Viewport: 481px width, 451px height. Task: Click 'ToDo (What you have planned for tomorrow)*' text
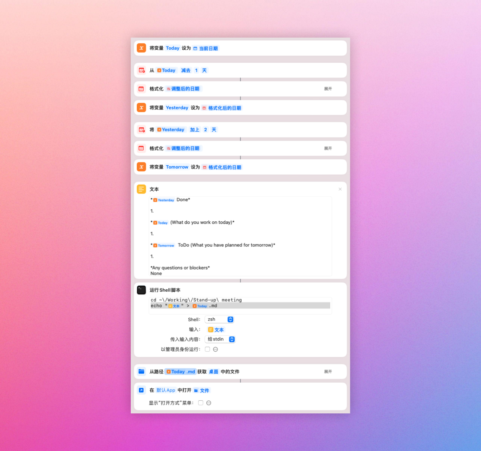coord(227,245)
